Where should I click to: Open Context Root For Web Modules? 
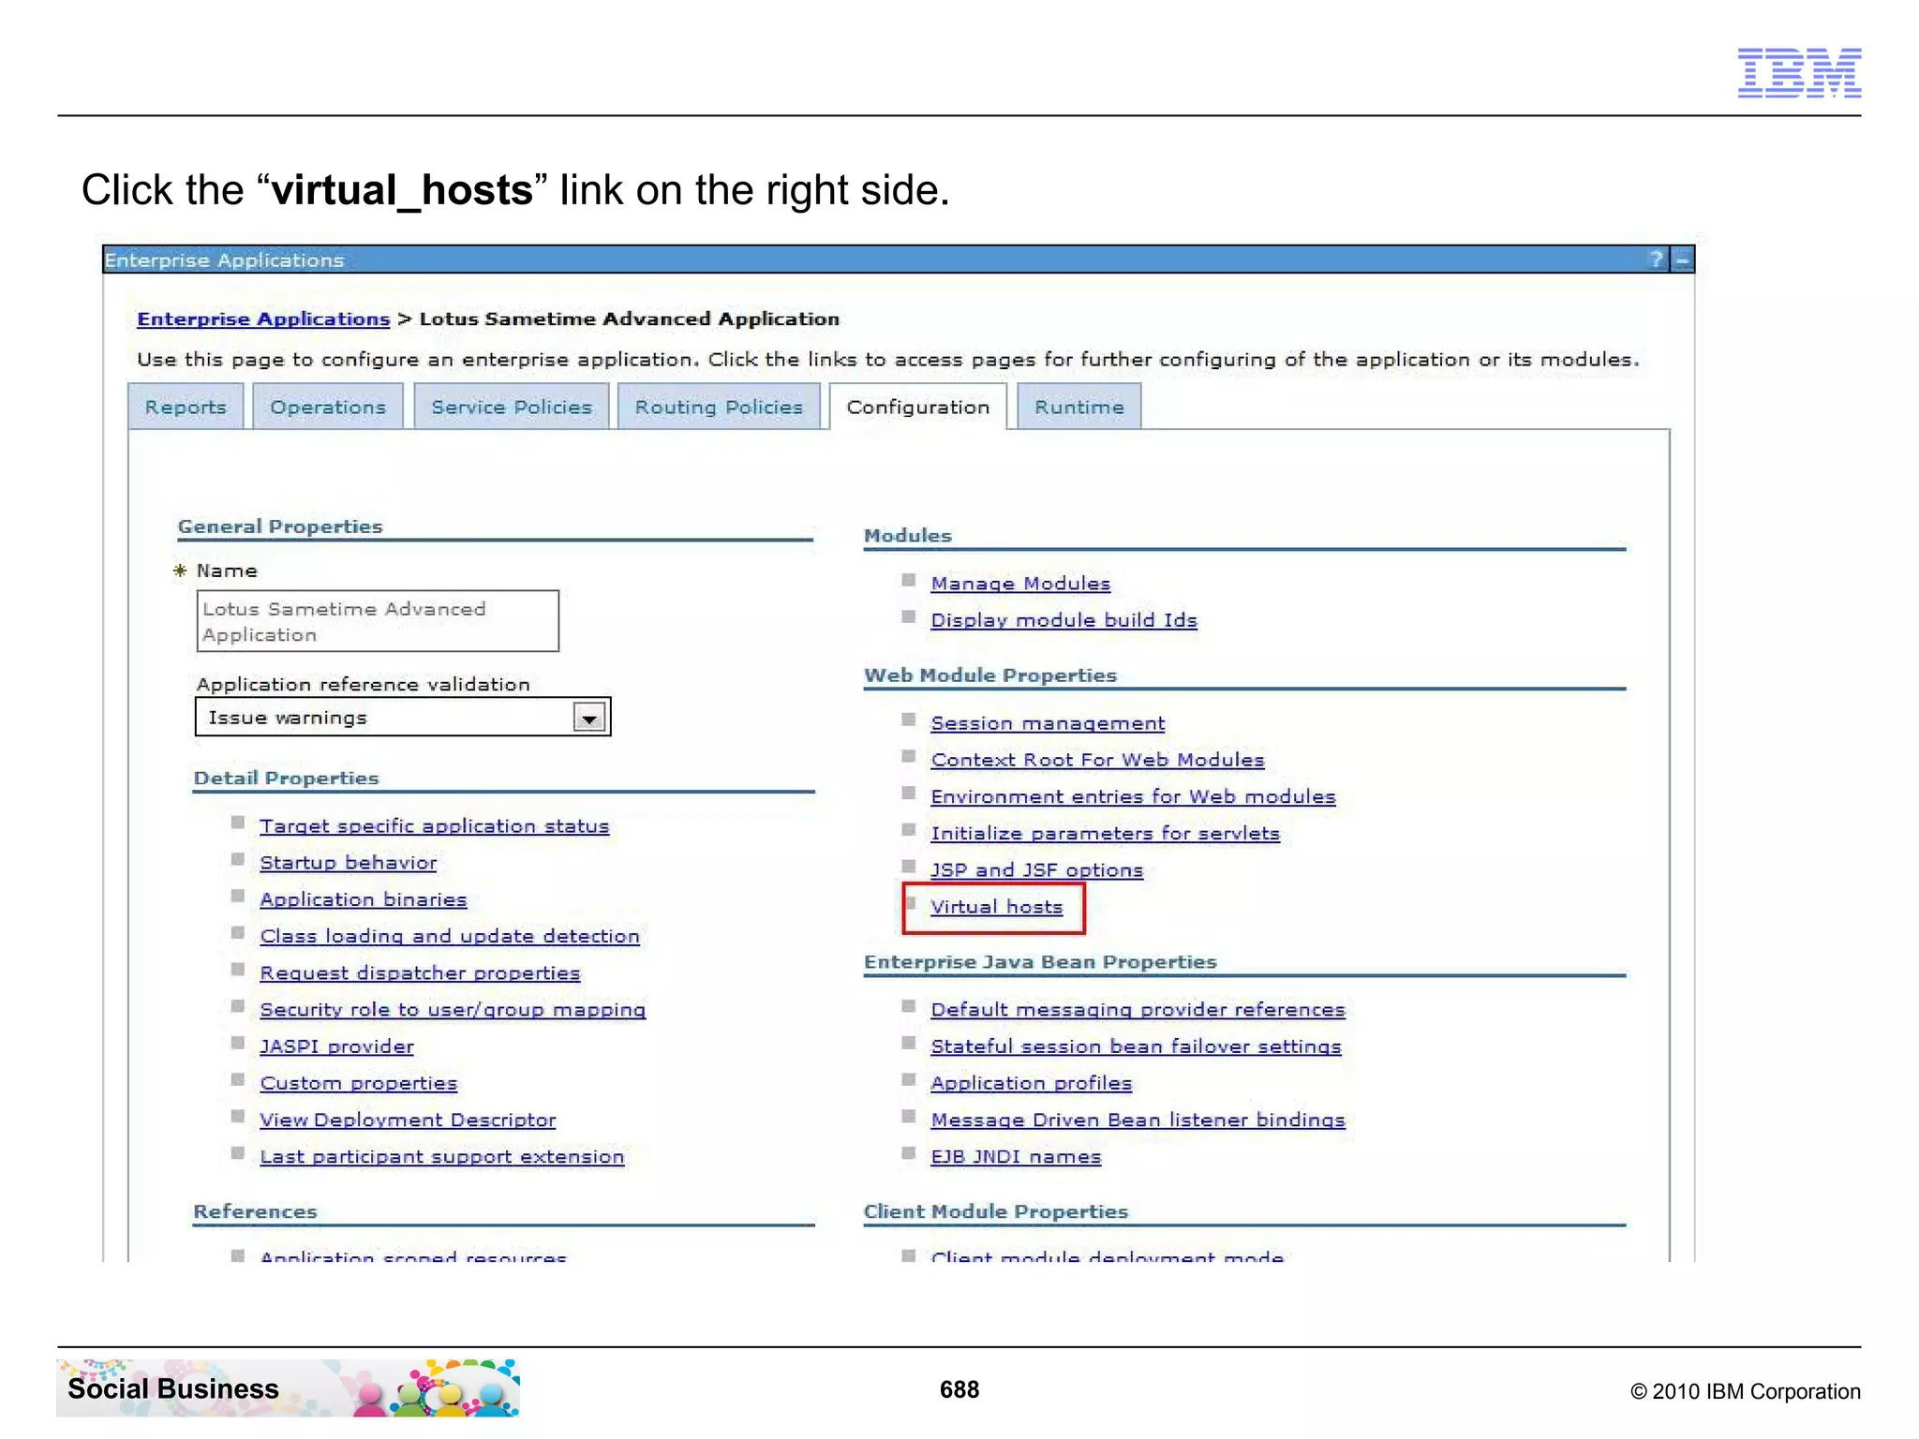point(1097,760)
